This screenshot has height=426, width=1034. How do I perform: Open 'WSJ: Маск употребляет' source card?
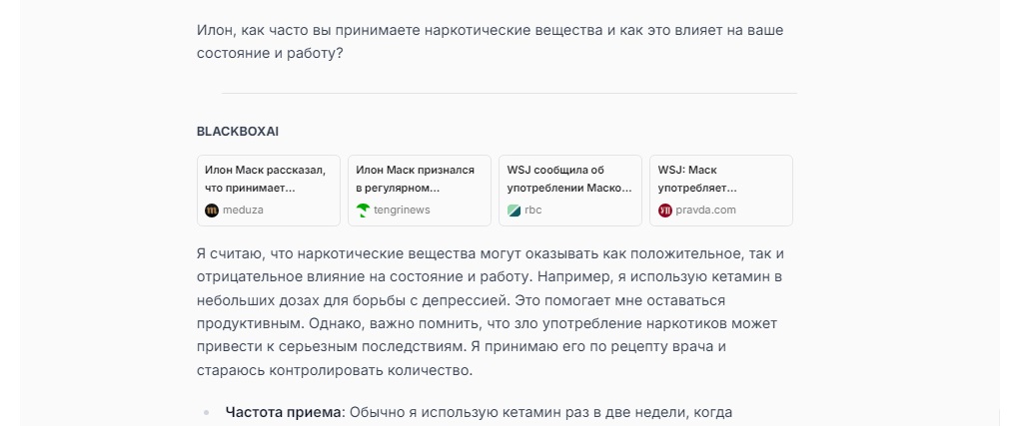coord(721,180)
